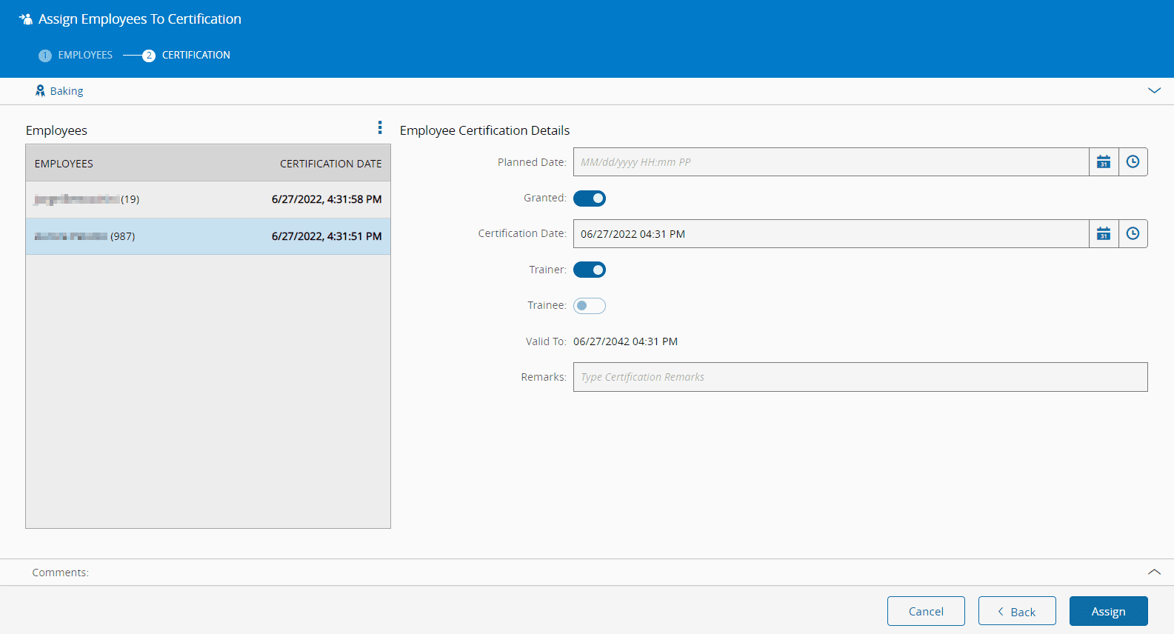Enable the Trainee toggle
This screenshot has width=1174, height=634.
coord(590,306)
